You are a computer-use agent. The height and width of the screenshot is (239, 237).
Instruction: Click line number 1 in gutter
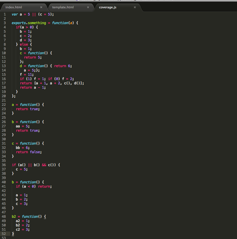pyautogui.click(x=5, y=14)
